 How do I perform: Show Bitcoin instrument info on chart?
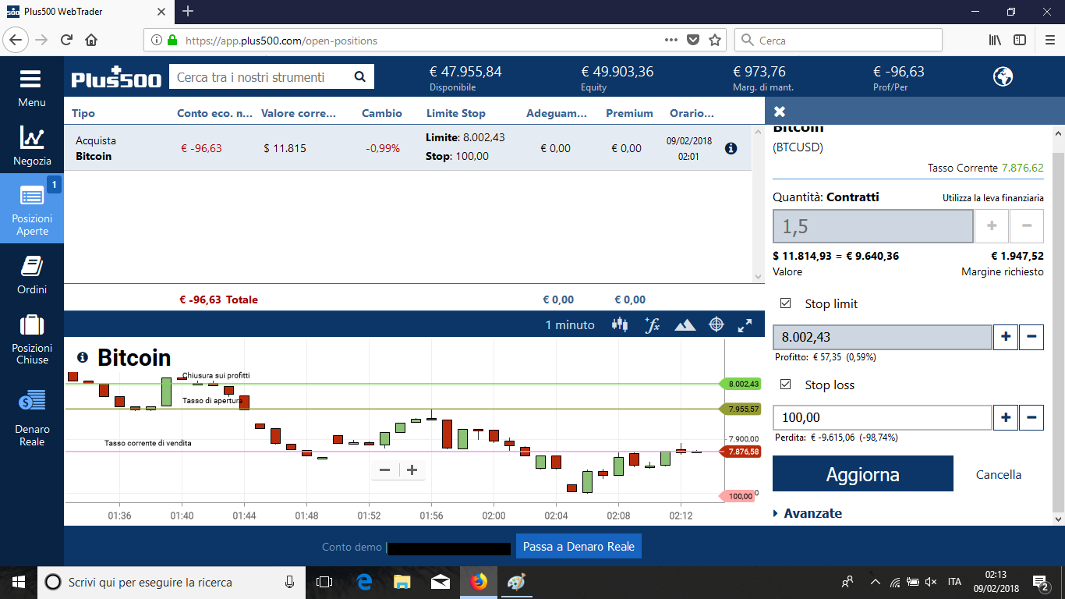(83, 357)
